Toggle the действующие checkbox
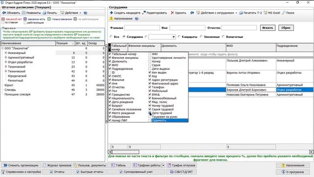The width and height of the screenshot is (314, 177). [x=25, y=23]
